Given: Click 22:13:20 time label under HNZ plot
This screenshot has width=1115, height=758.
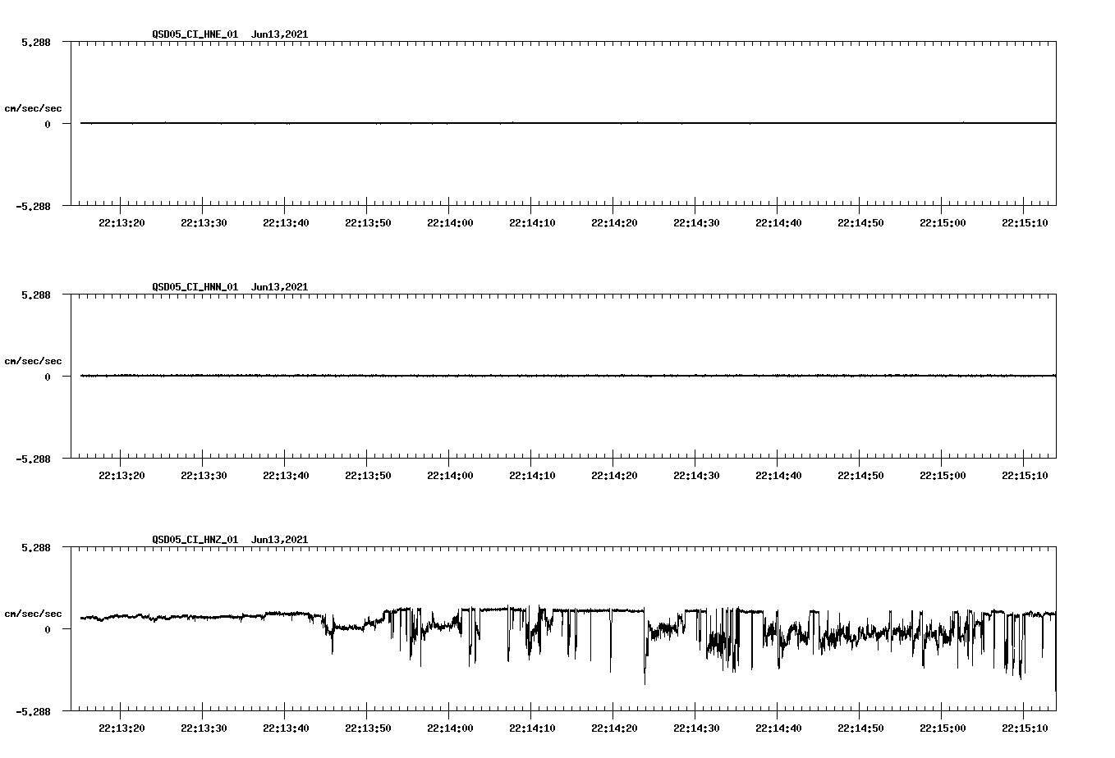Looking at the screenshot, I should click(122, 728).
